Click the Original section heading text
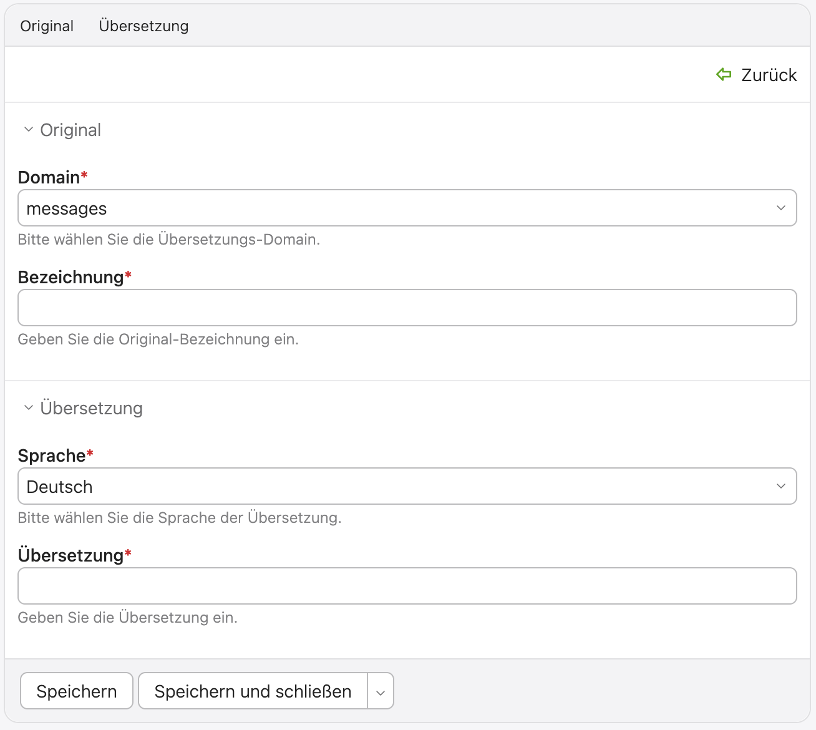Screen dimensions: 816x730 tap(70, 130)
